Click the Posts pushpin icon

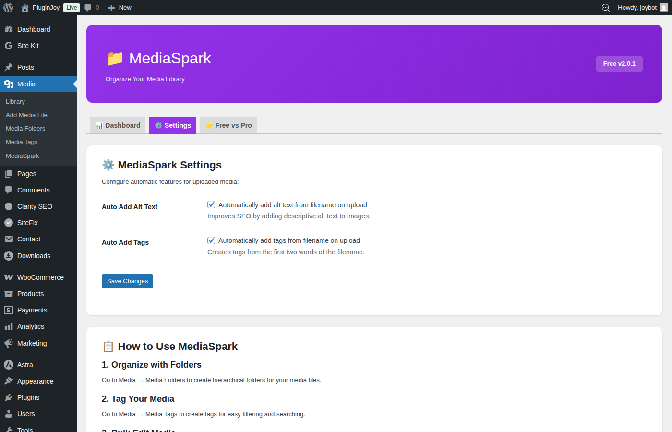click(x=8, y=67)
